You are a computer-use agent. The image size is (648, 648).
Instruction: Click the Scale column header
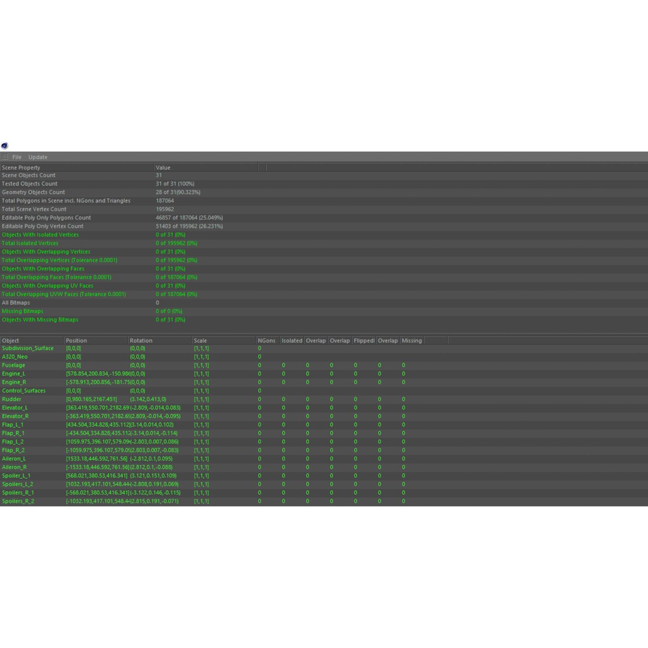point(224,341)
